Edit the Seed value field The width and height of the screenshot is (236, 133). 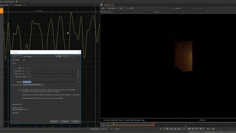tap(27, 68)
